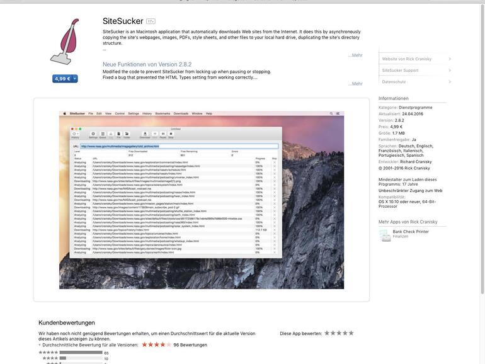Click the chevron next to Website von Rick Cranisky
The height and width of the screenshot is (364, 485).
coord(450,59)
